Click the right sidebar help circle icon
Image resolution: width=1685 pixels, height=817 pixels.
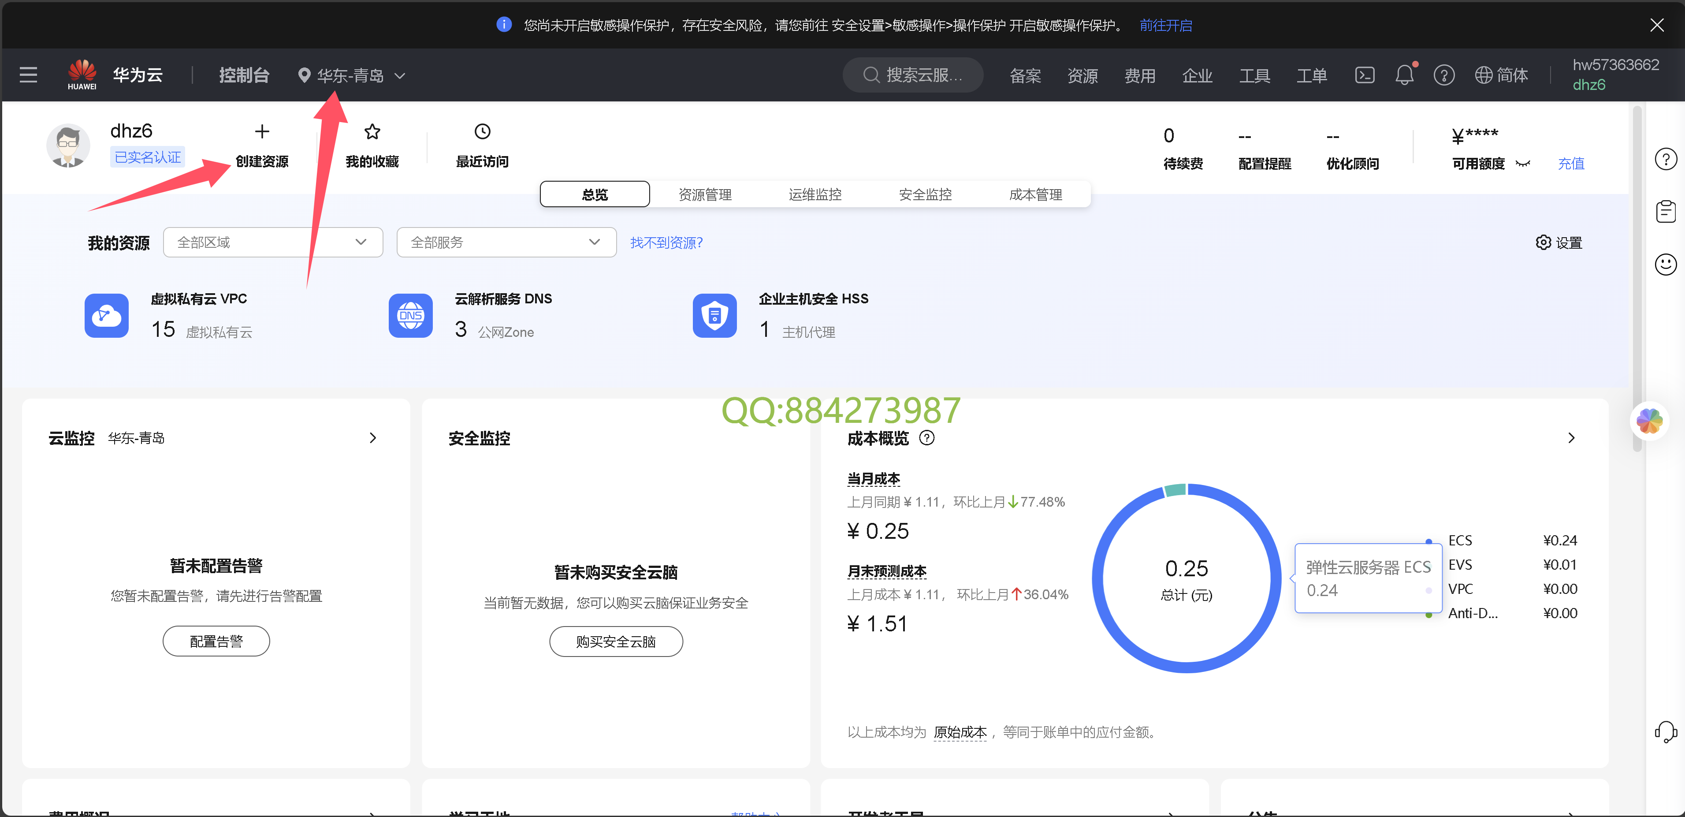(1665, 159)
